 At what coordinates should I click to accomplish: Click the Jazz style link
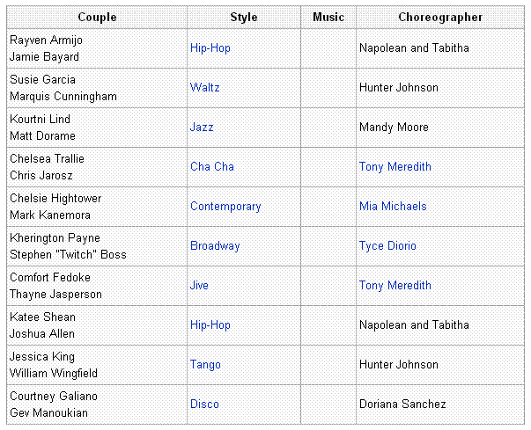point(202,128)
